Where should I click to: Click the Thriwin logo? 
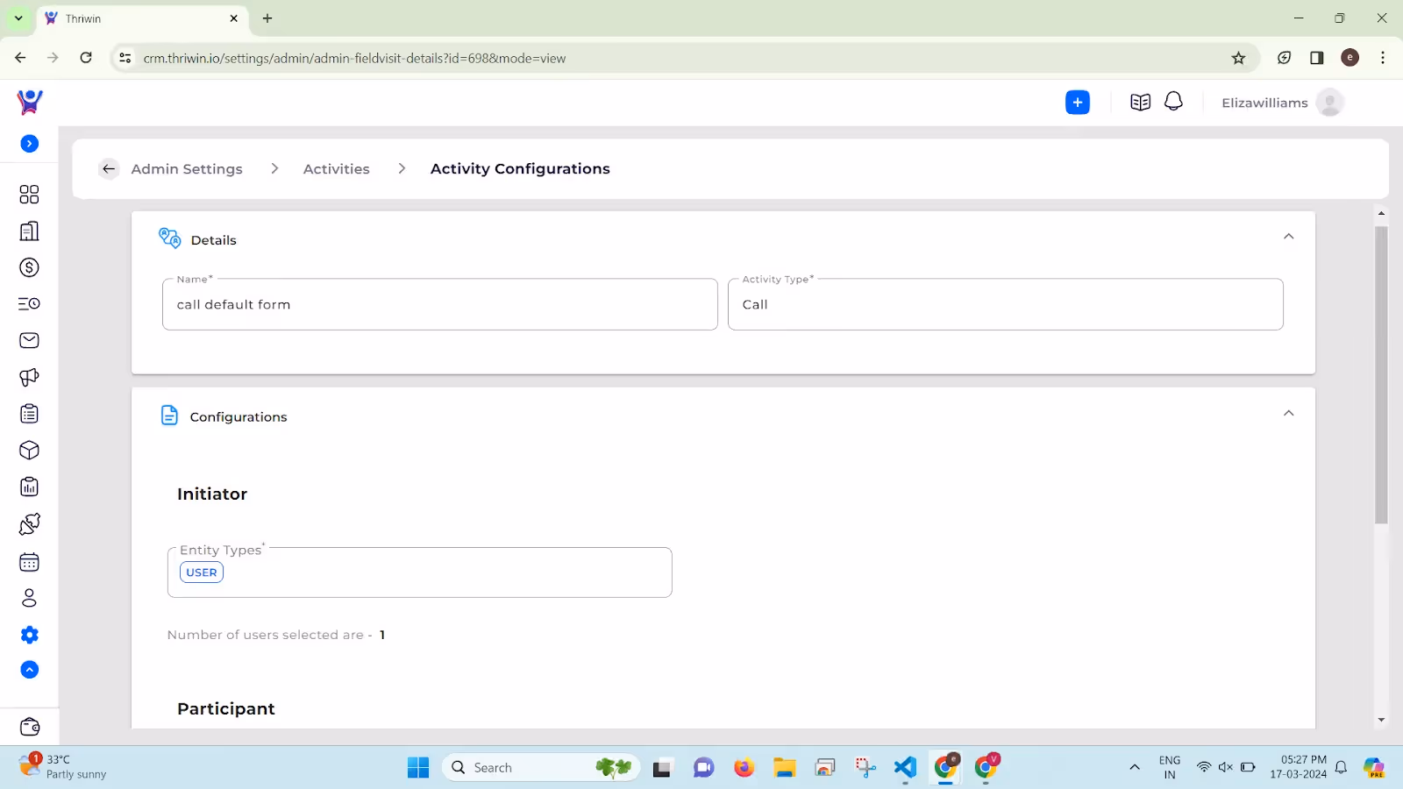pyautogui.click(x=30, y=102)
